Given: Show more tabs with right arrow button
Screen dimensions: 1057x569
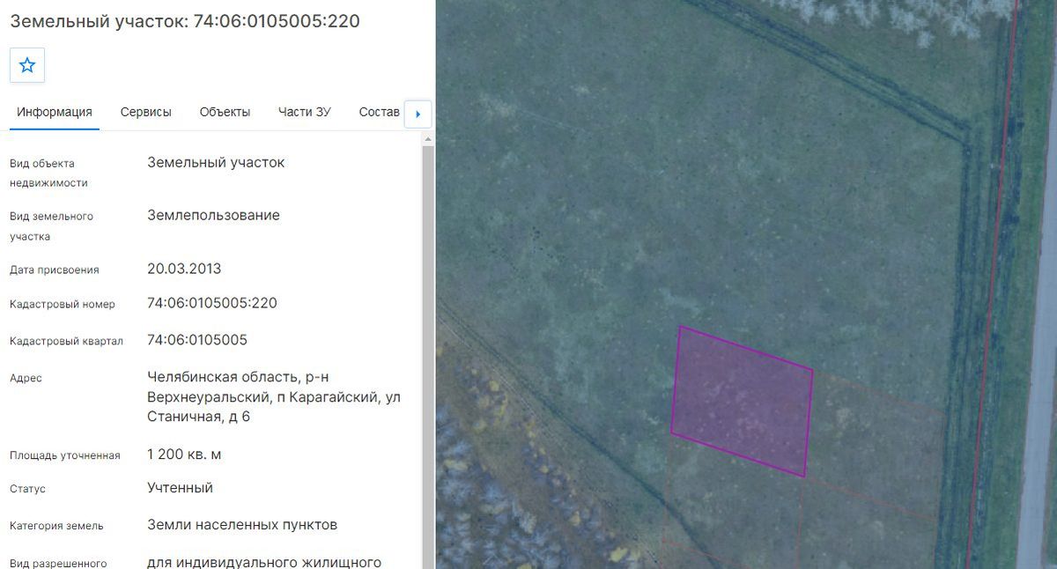Looking at the screenshot, I should click(418, 114).
